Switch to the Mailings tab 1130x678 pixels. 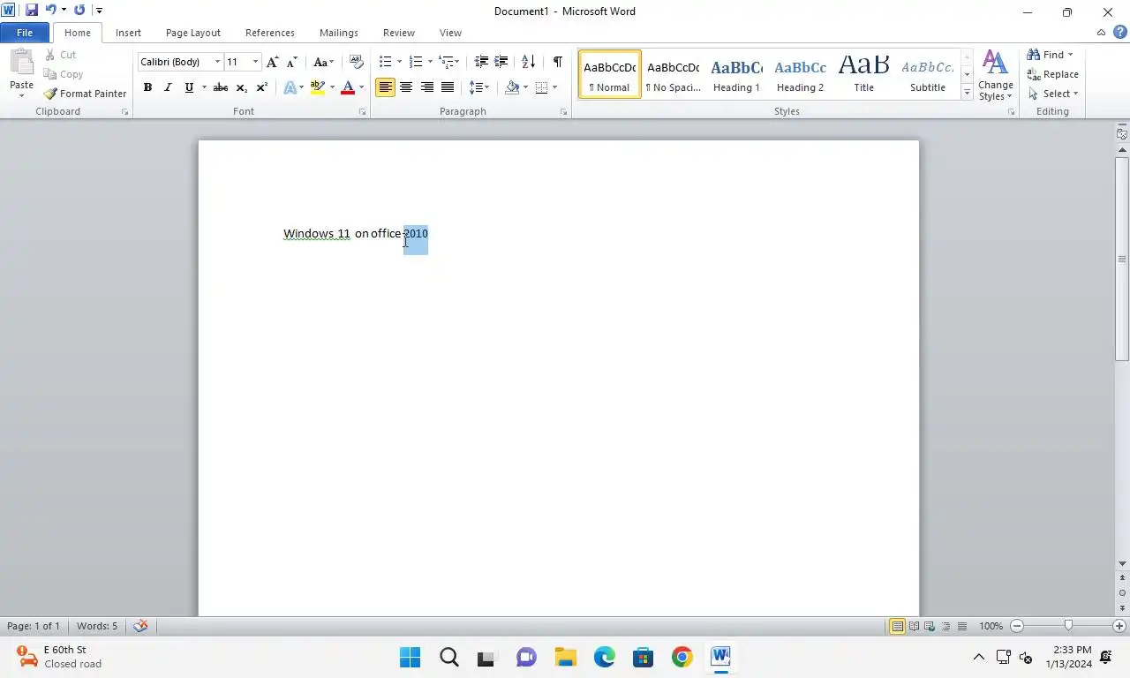coord(339,33)
